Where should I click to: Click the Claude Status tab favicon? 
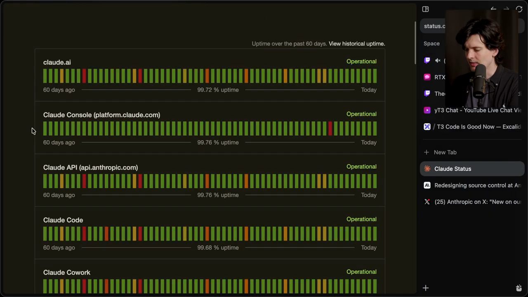click(x=427, y=169)
